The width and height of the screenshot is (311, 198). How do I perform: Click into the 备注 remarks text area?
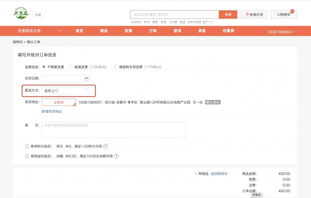pos(114,130)
